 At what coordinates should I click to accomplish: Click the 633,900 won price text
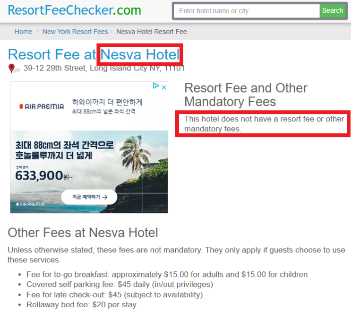click(x=44, y=175)
